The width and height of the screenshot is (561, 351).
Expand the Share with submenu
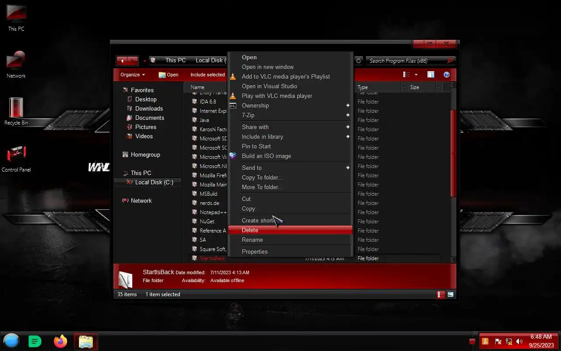[291, 127]
